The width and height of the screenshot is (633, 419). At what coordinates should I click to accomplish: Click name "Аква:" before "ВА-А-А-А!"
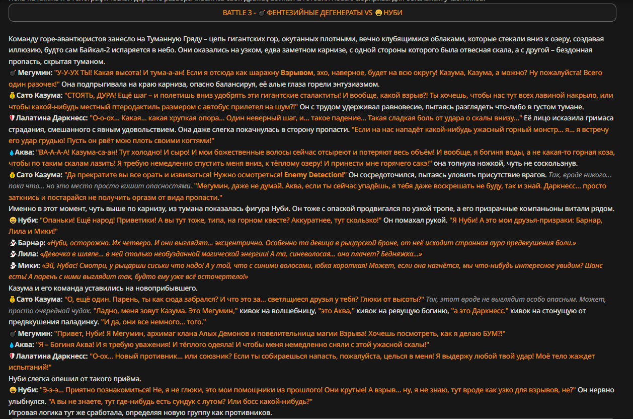(x=24, y=152)
